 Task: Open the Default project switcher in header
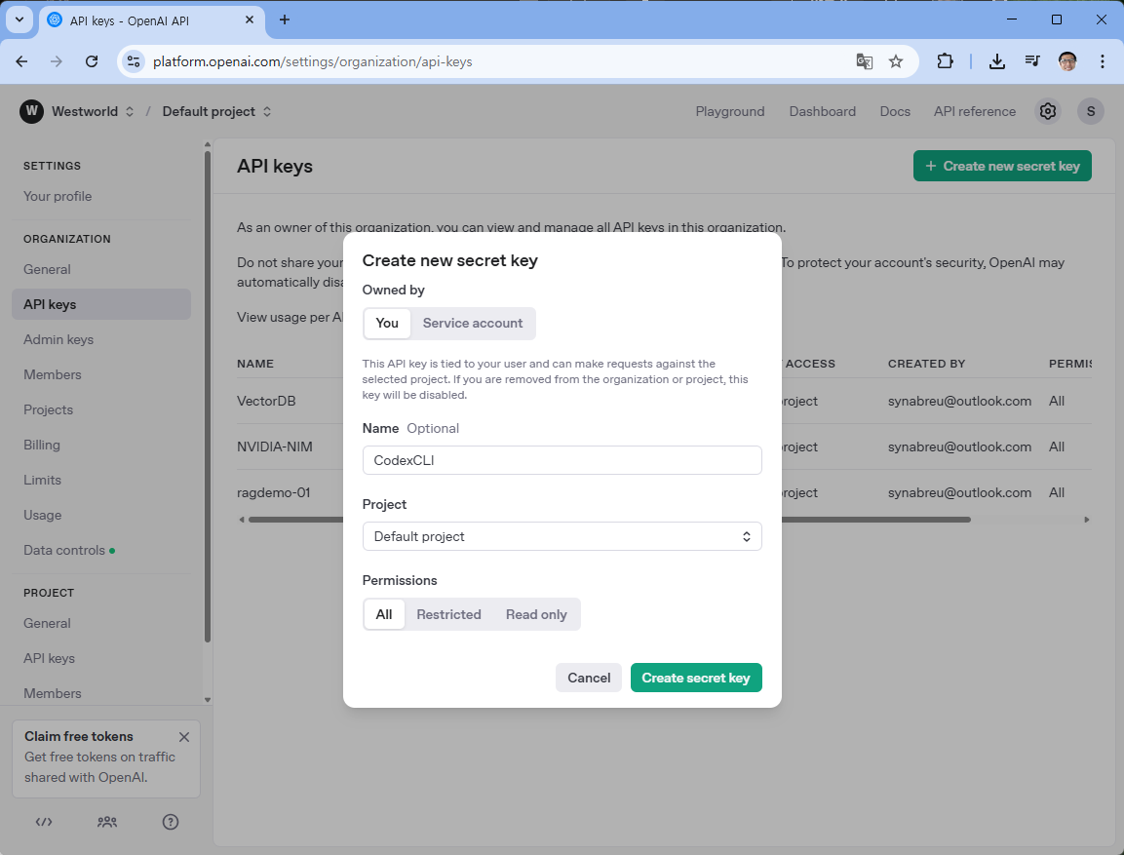pos(216,111)
